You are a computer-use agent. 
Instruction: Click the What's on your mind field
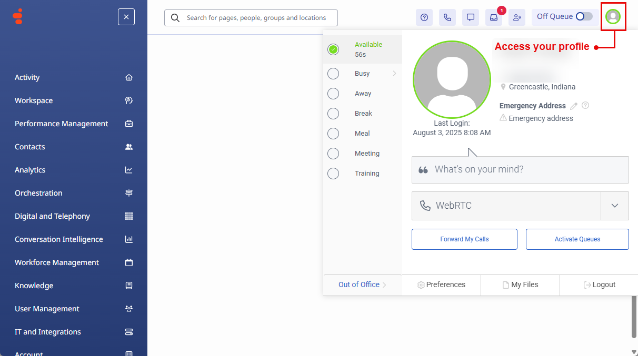[520, 170]
